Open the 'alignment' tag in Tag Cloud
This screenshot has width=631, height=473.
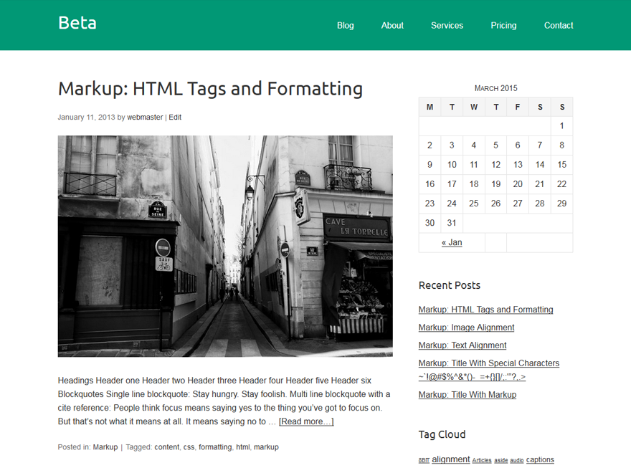450,459
